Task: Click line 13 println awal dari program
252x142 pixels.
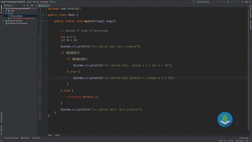Action: click(x=101, y=47)
